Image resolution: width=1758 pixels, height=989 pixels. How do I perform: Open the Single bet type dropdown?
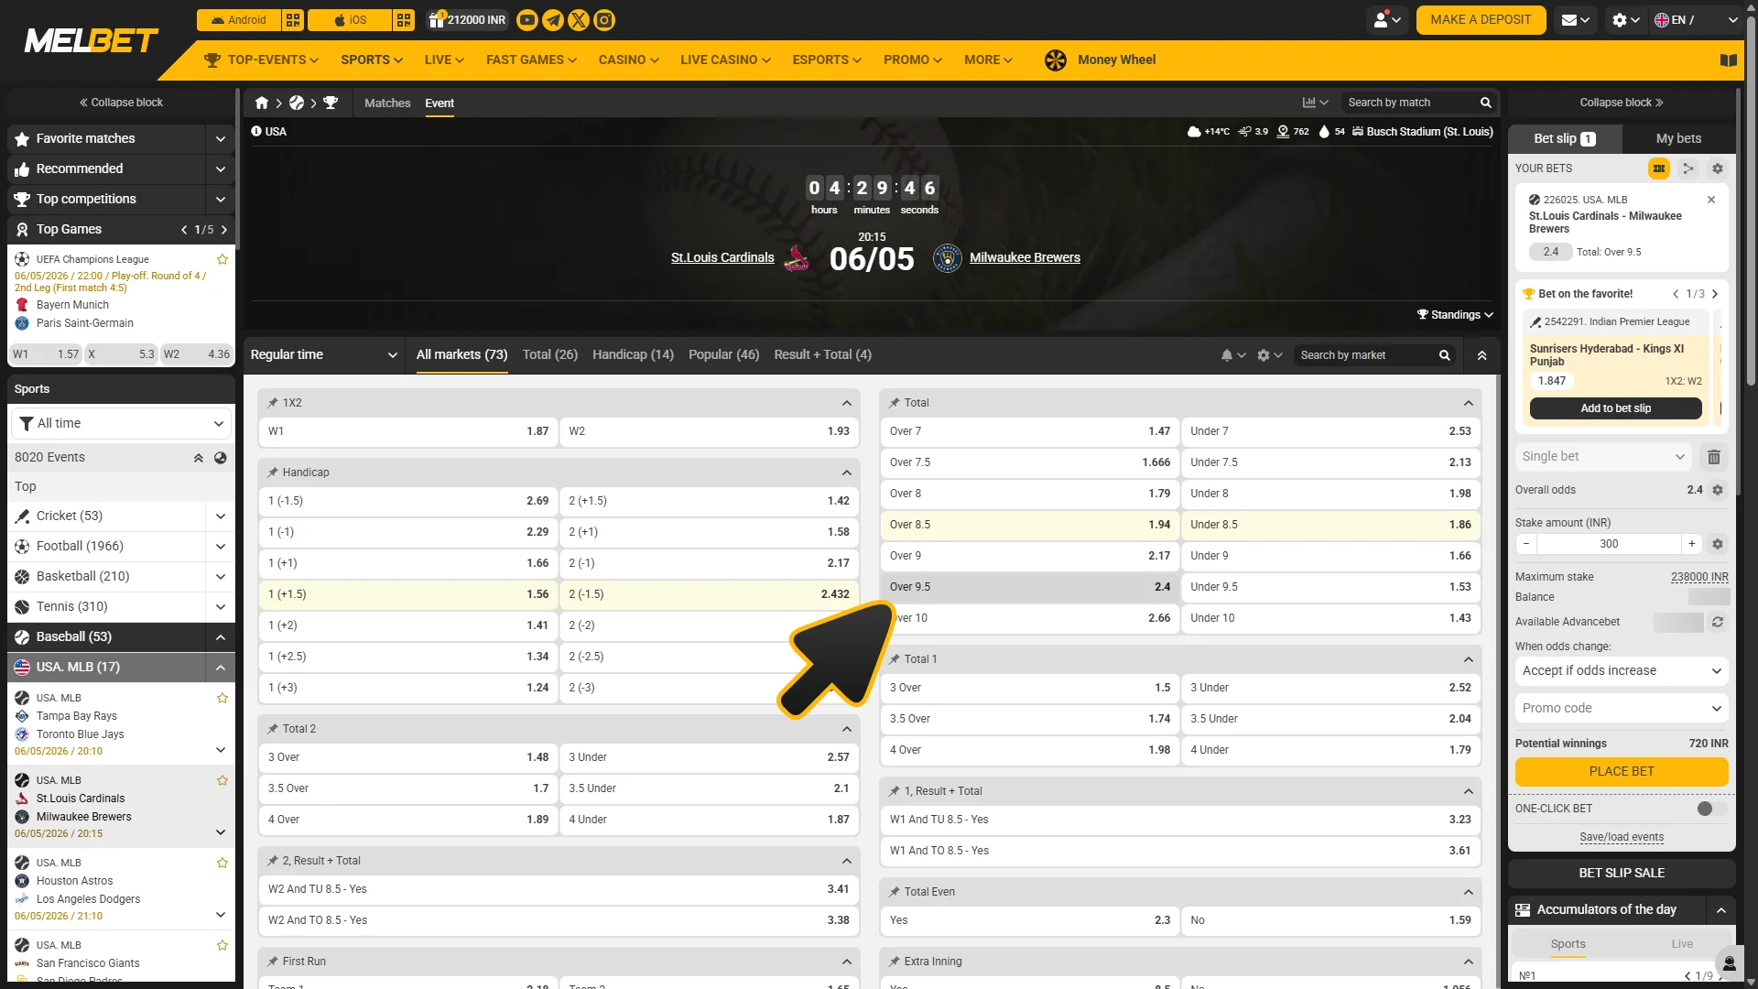tap(1603, 457)
